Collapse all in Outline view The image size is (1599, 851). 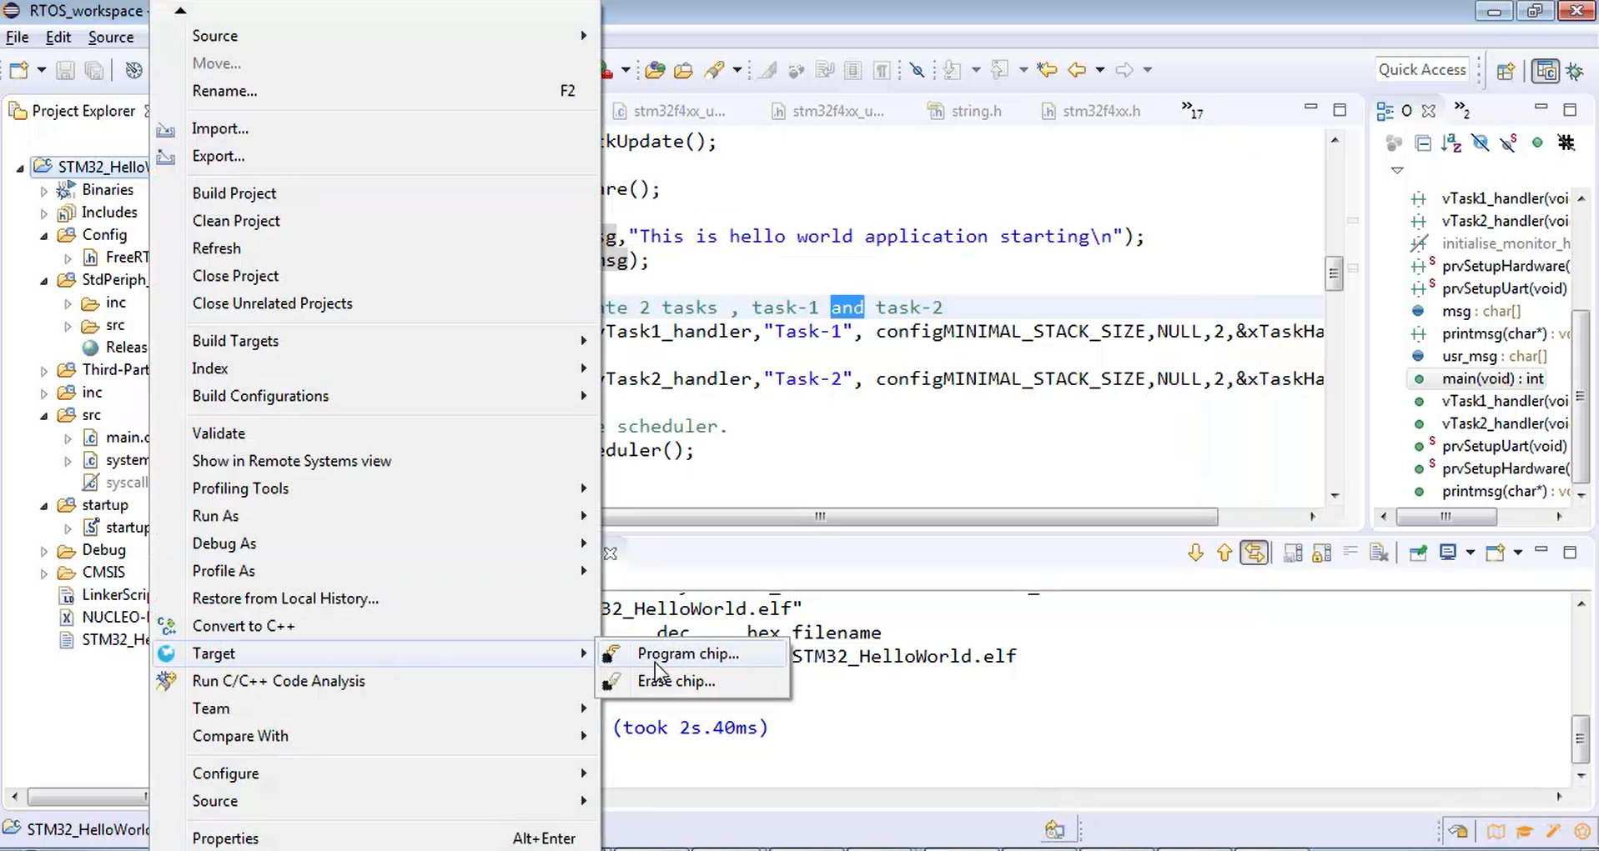(x=1423, y=143)
